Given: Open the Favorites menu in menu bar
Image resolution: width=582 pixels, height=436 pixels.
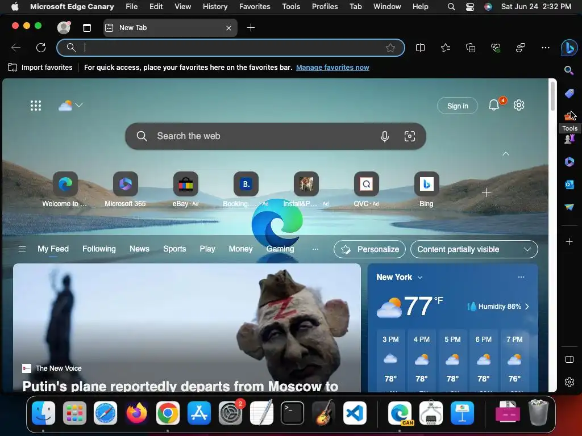Looking at the screenshot, I should click(x=255, y=7).
